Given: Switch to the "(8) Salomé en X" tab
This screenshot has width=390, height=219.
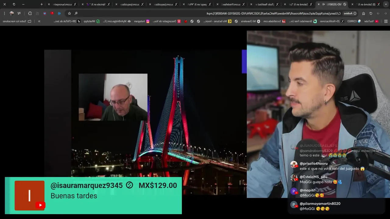Looking at the screenshot, I should [365, 4].
